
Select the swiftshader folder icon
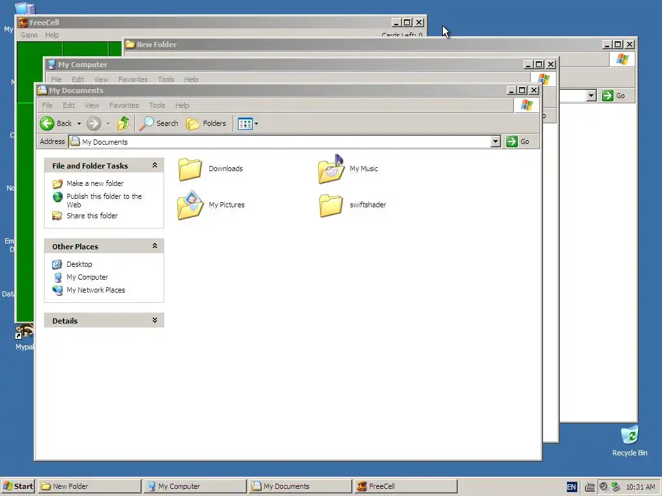pyautogui.click(x=331, y=205)
